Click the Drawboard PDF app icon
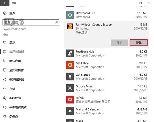This screenshot has height=122, width=154. (x=70, y=15)
